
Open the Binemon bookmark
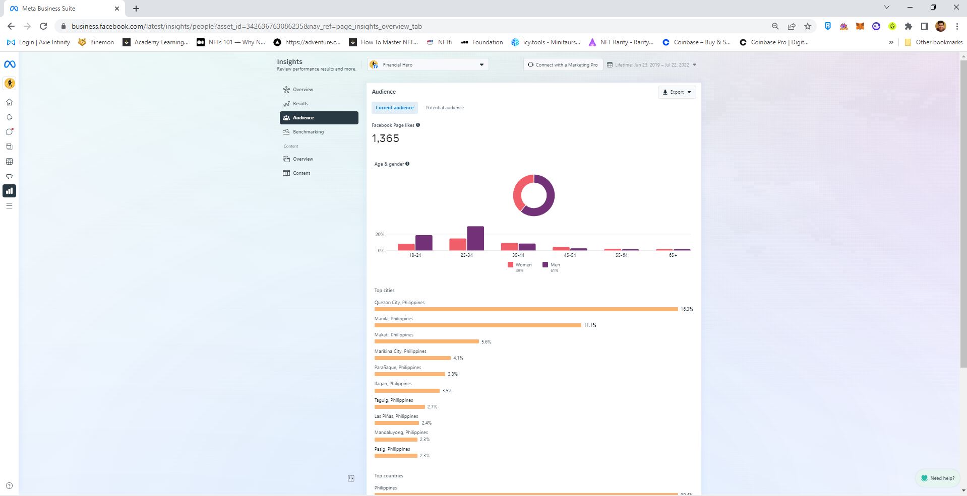pos(96,42)
